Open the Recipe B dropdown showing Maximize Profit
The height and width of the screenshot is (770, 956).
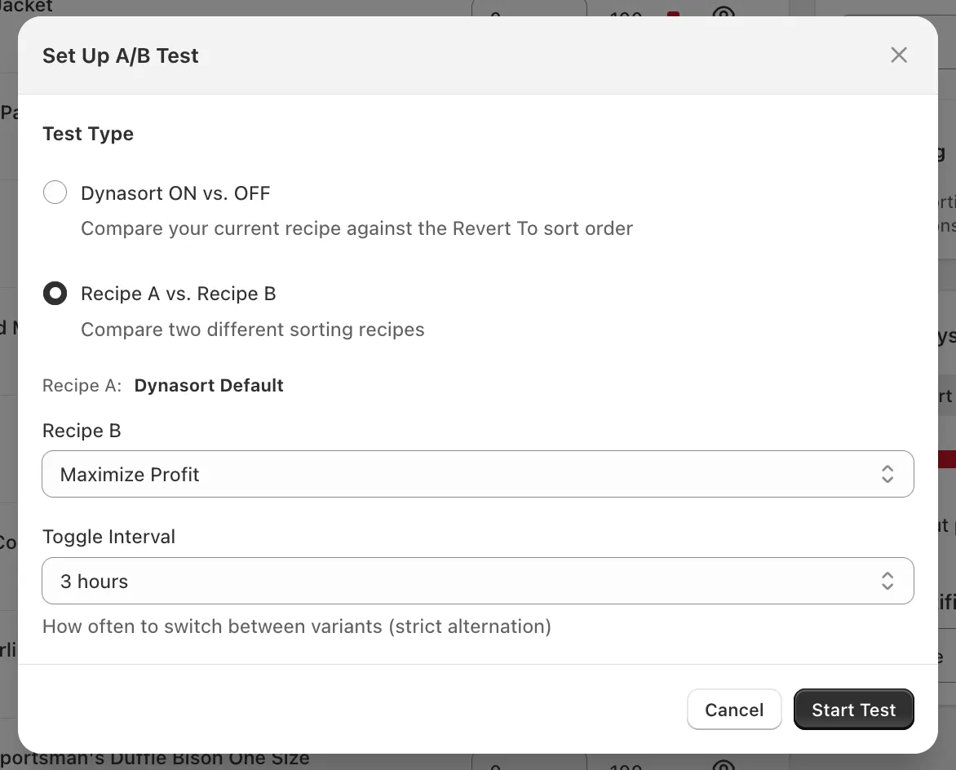[x=478, y=474]
